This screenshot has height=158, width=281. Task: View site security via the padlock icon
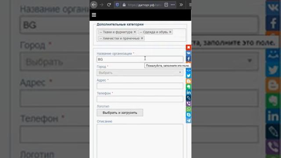124,5
